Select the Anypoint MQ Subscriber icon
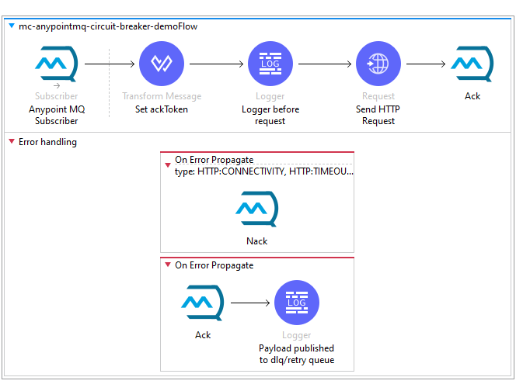The image size is (523, 391). click(57, 64)
